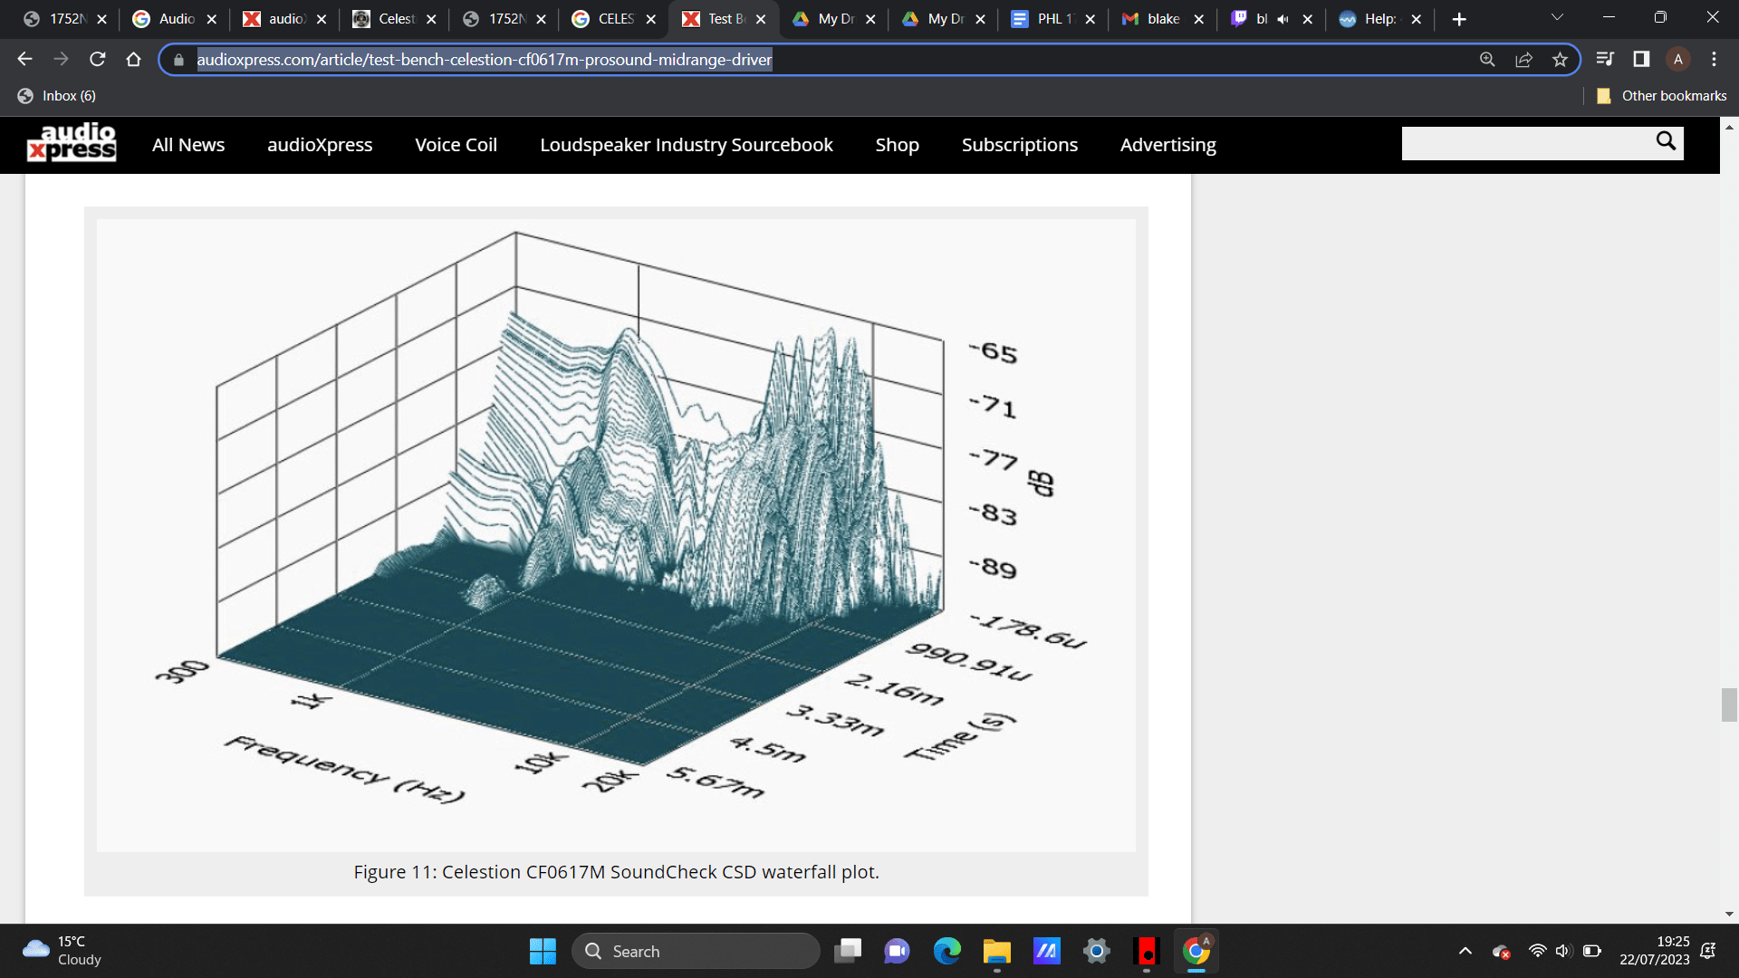The image size is (1739, 978).
Task: Expand the tab search dropdown
Action: [1557, 17]
